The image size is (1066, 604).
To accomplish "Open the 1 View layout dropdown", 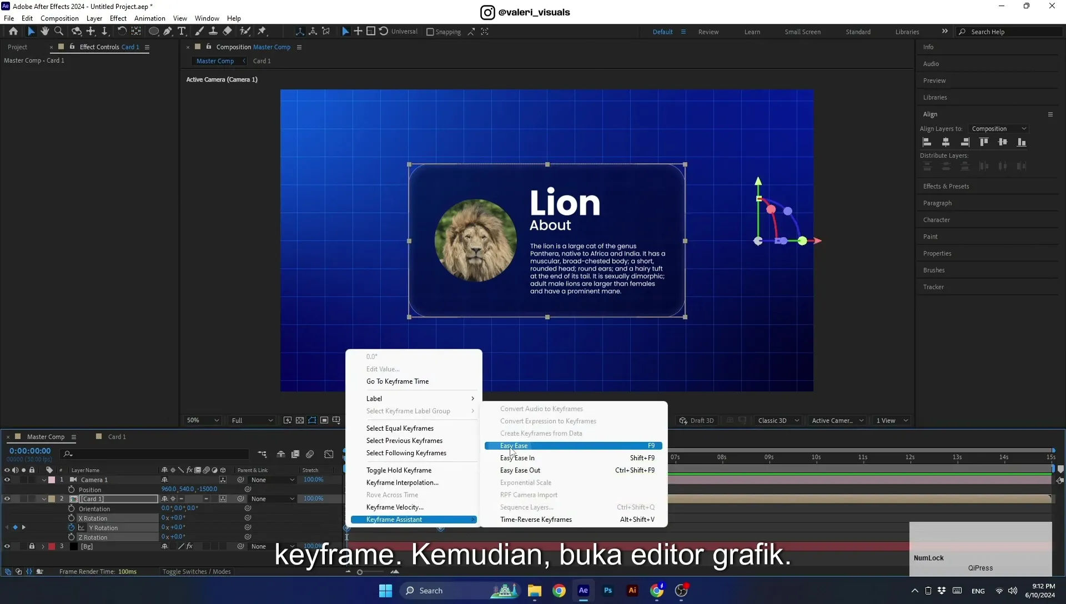I will click(892, 420).
